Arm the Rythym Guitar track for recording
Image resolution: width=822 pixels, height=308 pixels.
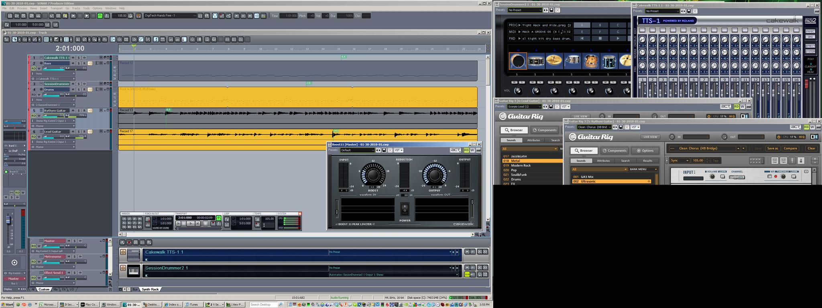click(x=84, y=110)
